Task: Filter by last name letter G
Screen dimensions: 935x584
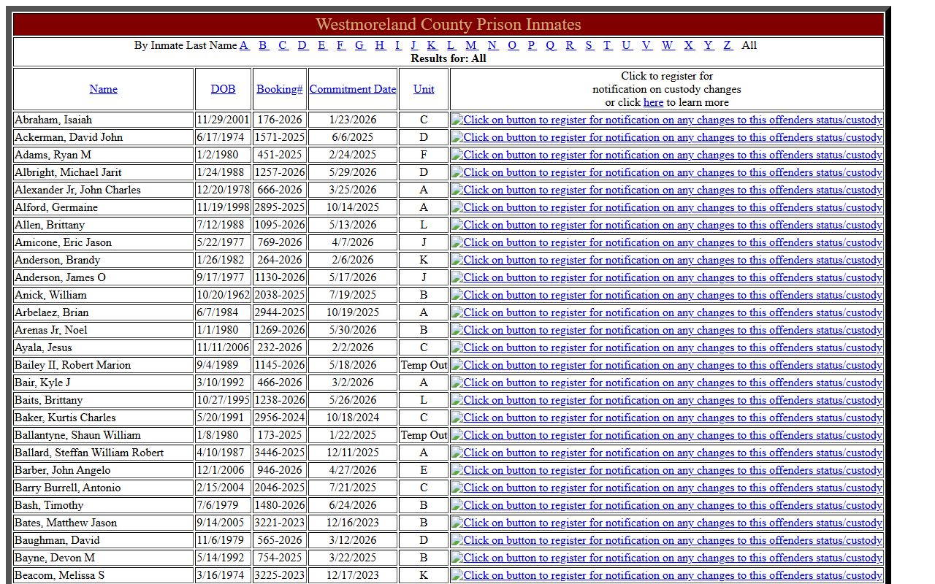Action: pos(360,45)
